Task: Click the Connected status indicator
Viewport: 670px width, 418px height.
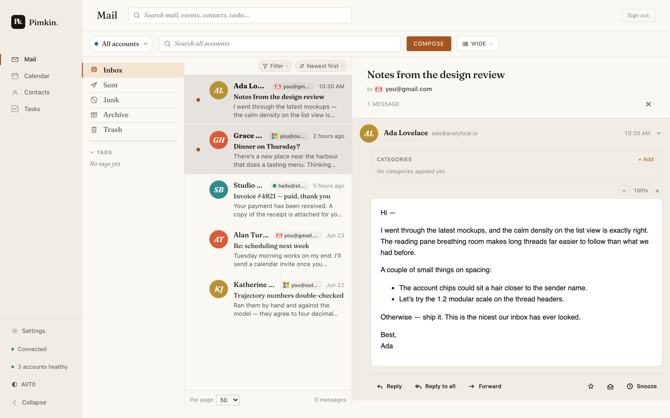Action: [29, 349]
